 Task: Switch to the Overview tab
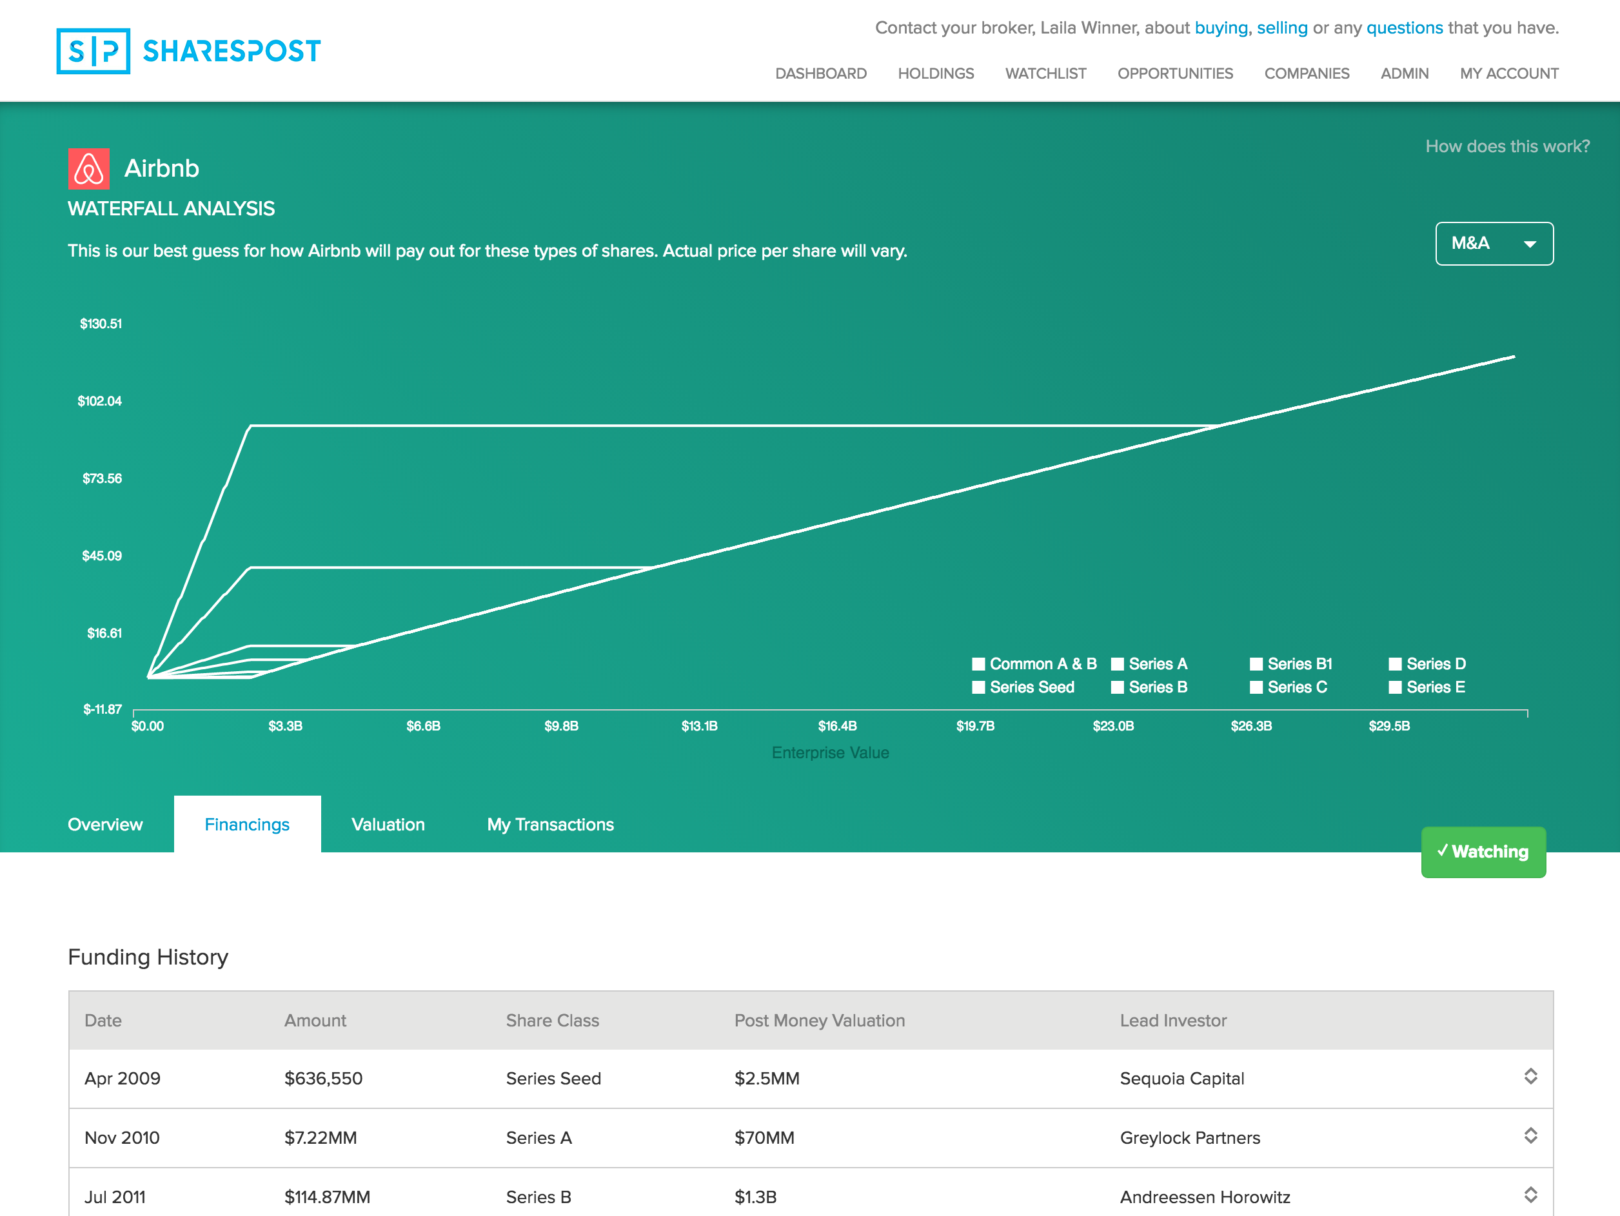point(106,825)
